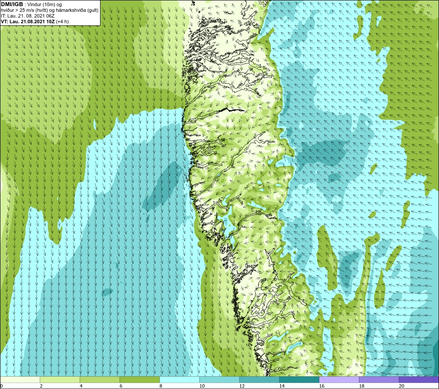
Task: Click the teal 12–14 m/s legend swatch
Action: [259, 379]
